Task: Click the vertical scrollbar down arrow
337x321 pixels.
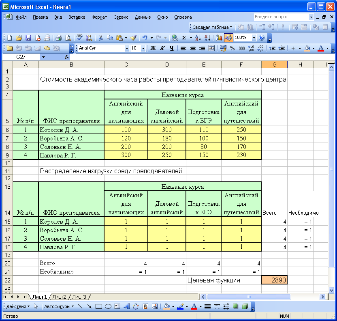Action: (331, 290)
